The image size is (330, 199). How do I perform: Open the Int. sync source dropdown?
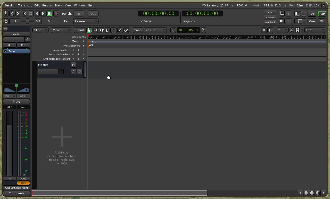point(15,21)
